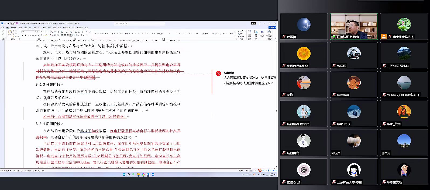This screenshot has width=430, height=190.
Task: Click the taskbar search icon
Action: click(129, 174)
